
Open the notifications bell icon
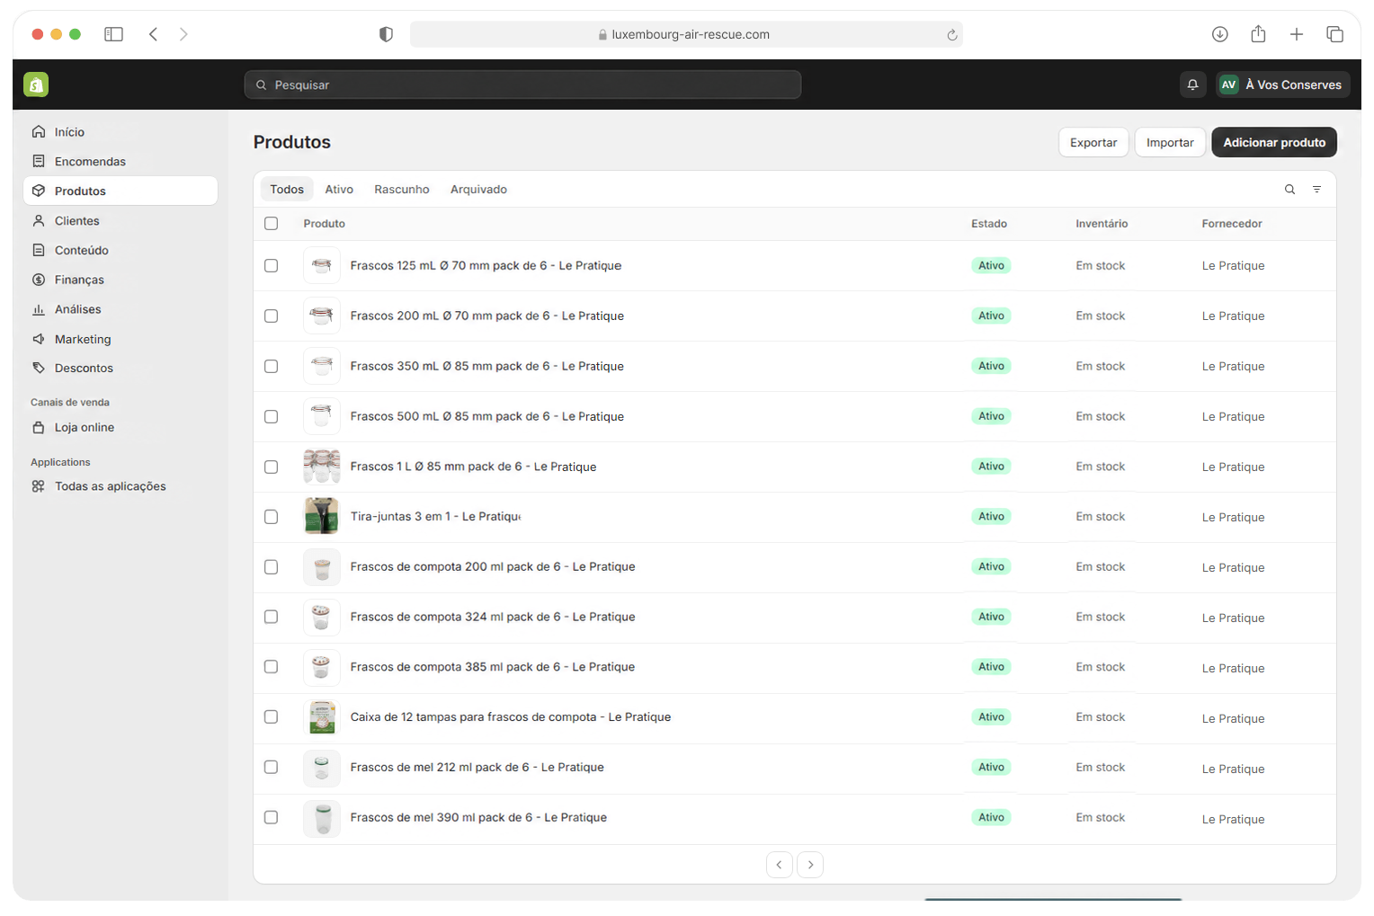(1192, 84)
